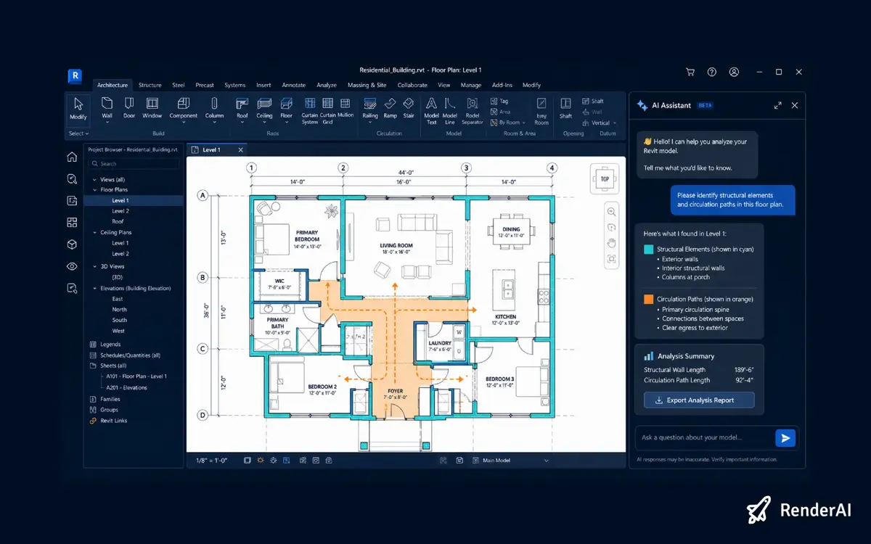871x544 pixels.
Task: Click the cyan Structural Elements swatch
Action: (649, 249)
